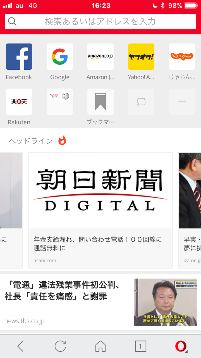This screenshot has width=201, height=358.
Task: Tap the magnifier search icon
Action: click(12, 22)
